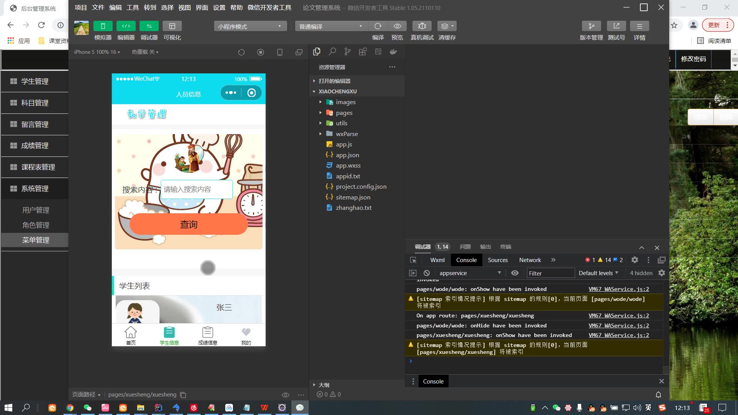
Task: Click the 请输入搜索内容 input field
Action: pos(196,189)
